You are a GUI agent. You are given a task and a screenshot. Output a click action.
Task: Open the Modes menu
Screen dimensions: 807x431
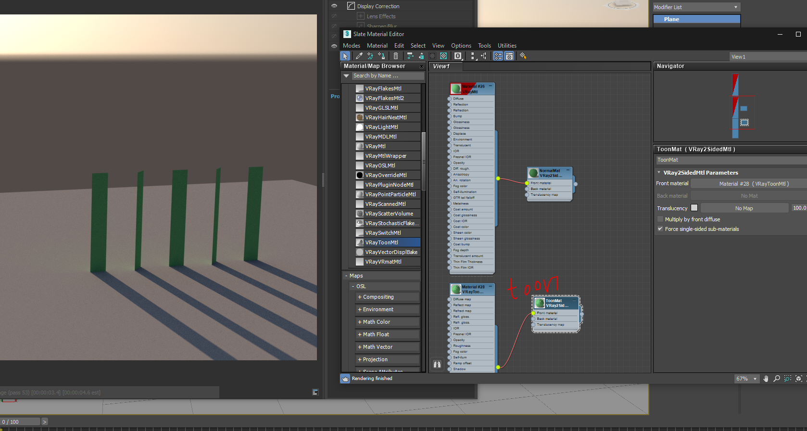tap(352, 46)
